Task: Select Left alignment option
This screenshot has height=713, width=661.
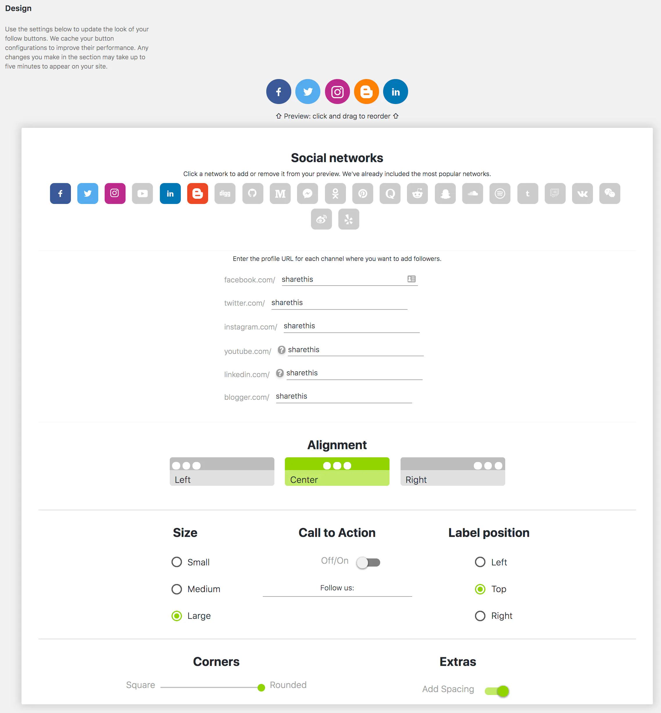Action: pyautogui.click(x=222, y=471)
